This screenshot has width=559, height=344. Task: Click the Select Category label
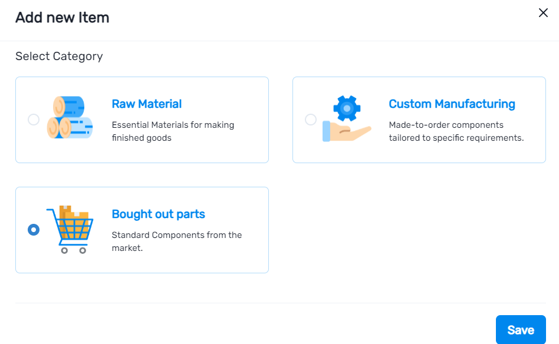(x=60, y=56)
